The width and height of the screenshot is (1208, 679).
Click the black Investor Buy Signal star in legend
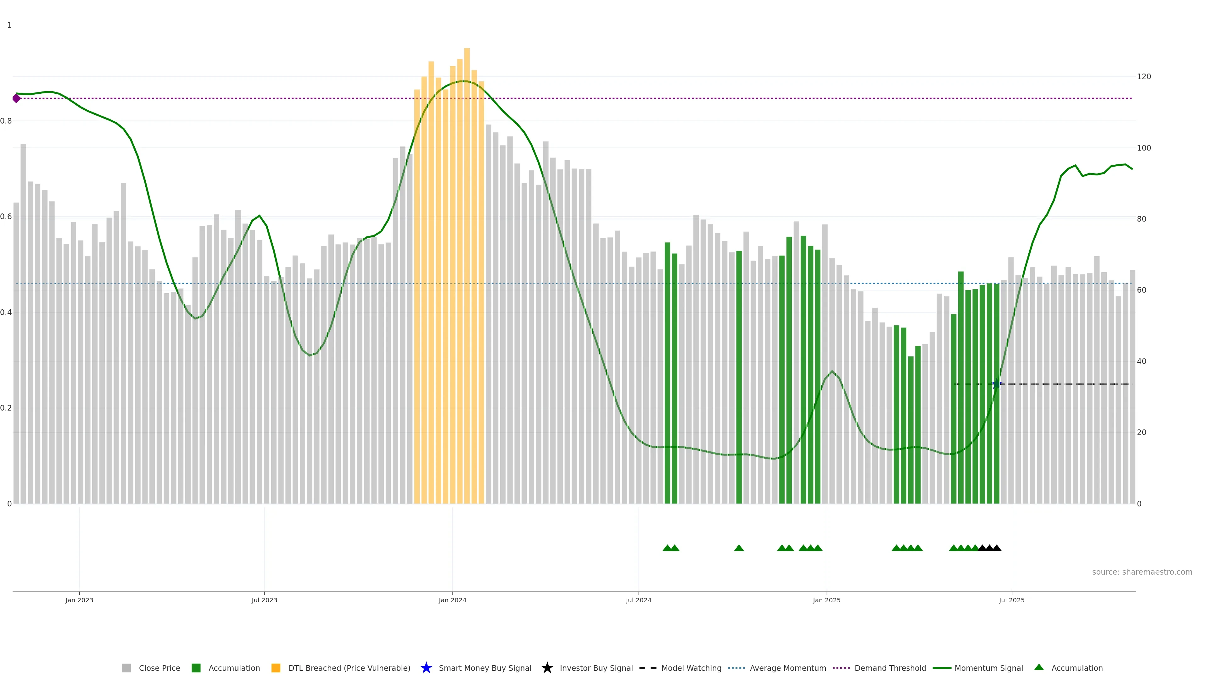coord(547,668)
